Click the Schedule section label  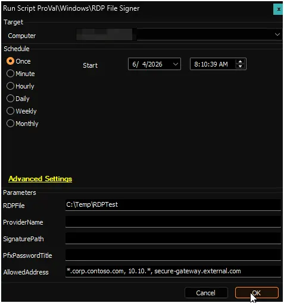[17, 49]
